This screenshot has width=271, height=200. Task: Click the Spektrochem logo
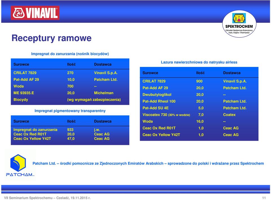click(239, 24)
